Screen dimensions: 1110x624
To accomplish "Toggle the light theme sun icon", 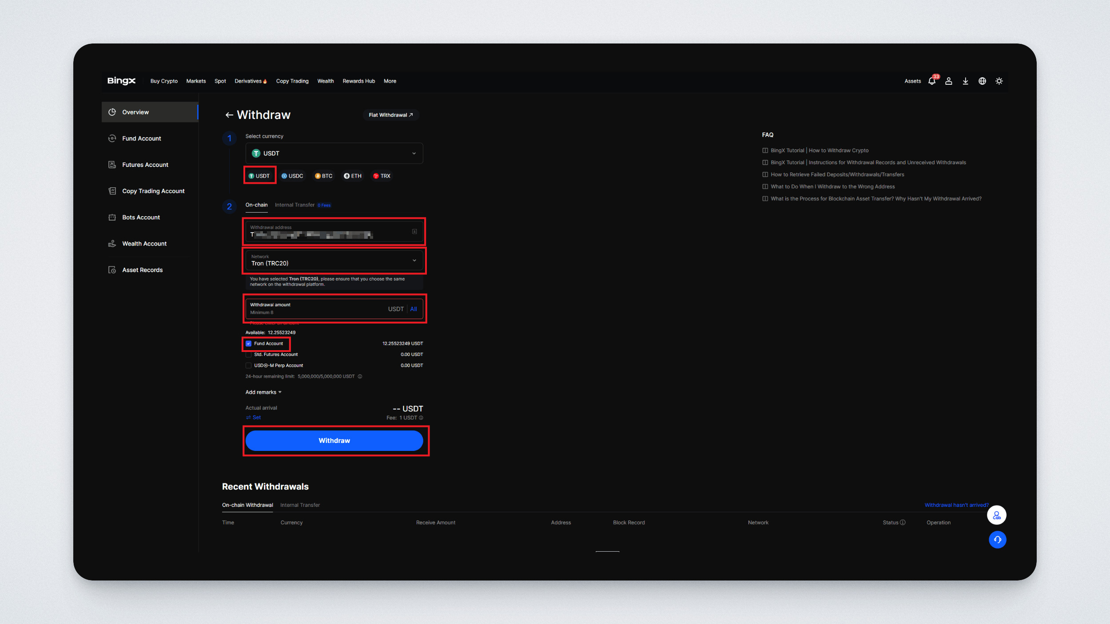I will [x=999, y=81].
